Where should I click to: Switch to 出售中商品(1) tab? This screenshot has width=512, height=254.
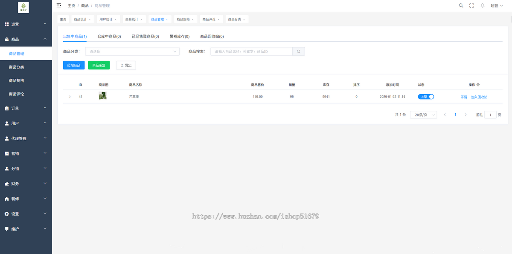(75, 37)
